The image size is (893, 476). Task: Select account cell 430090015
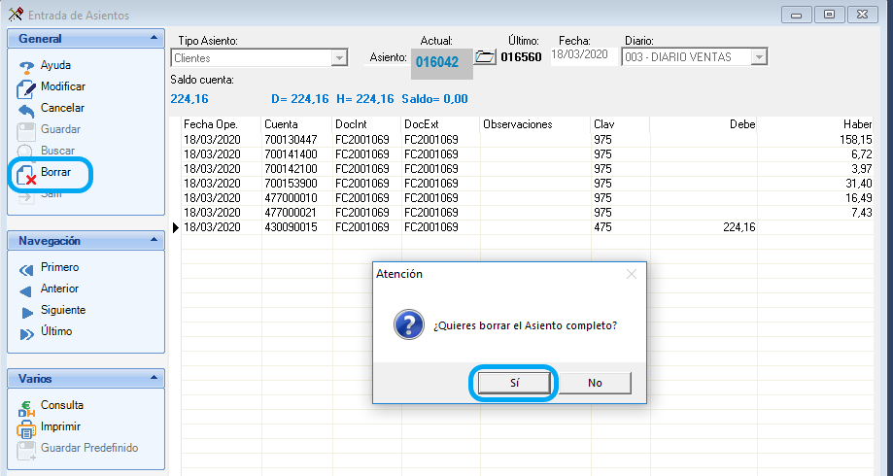(296, 227)
